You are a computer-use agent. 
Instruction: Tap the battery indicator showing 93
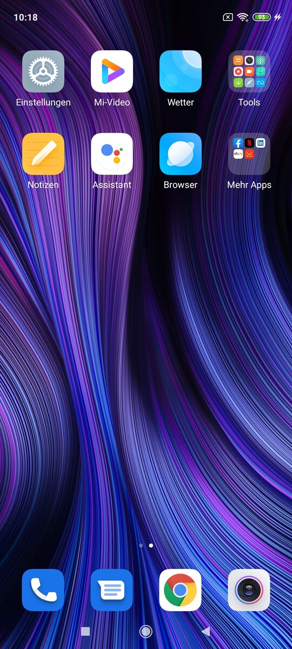[262, 17]
